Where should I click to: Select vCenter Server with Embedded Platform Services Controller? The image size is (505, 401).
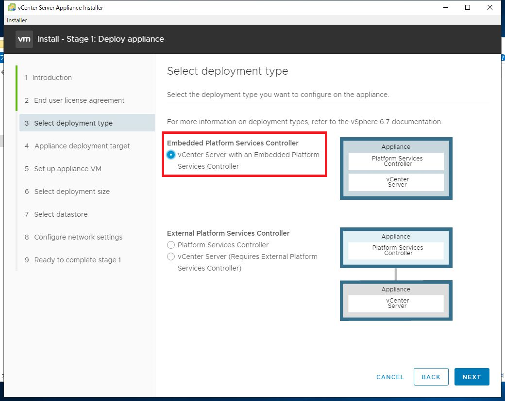click(x=171, y=155)
